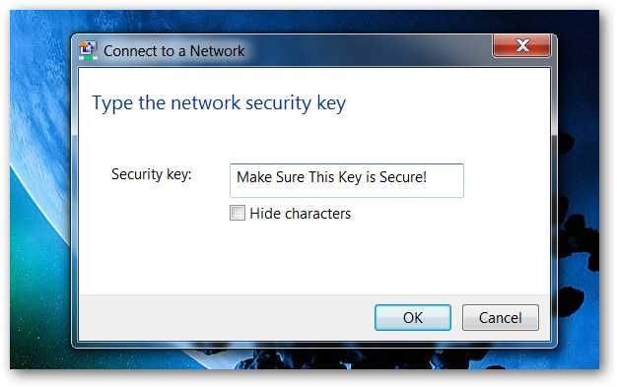Click the word This in security key field

pyautogui.click(x=321, y=177)
